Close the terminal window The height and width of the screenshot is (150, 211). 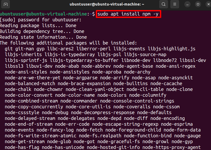[x=208, y=4]
